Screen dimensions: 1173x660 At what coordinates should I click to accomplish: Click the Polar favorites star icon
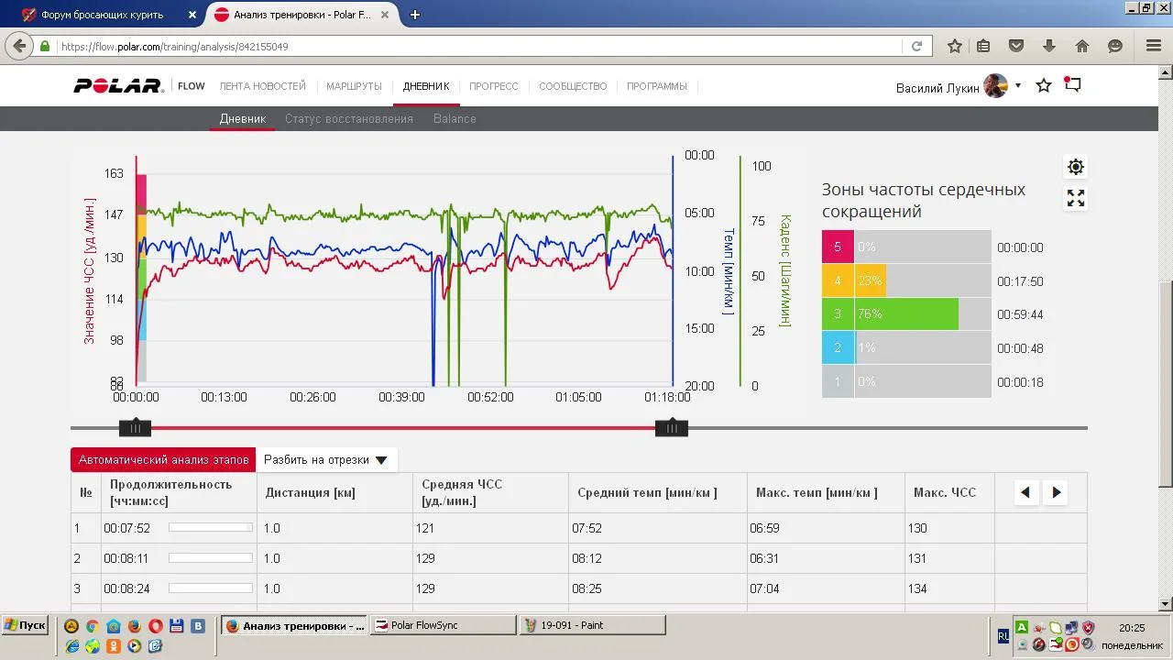(1043, 85)
